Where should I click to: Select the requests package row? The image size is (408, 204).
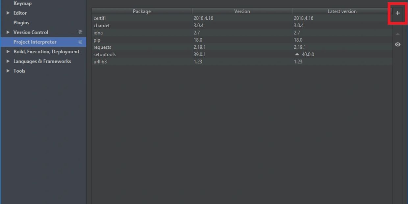pyautogui.click(x=102, y=47)
